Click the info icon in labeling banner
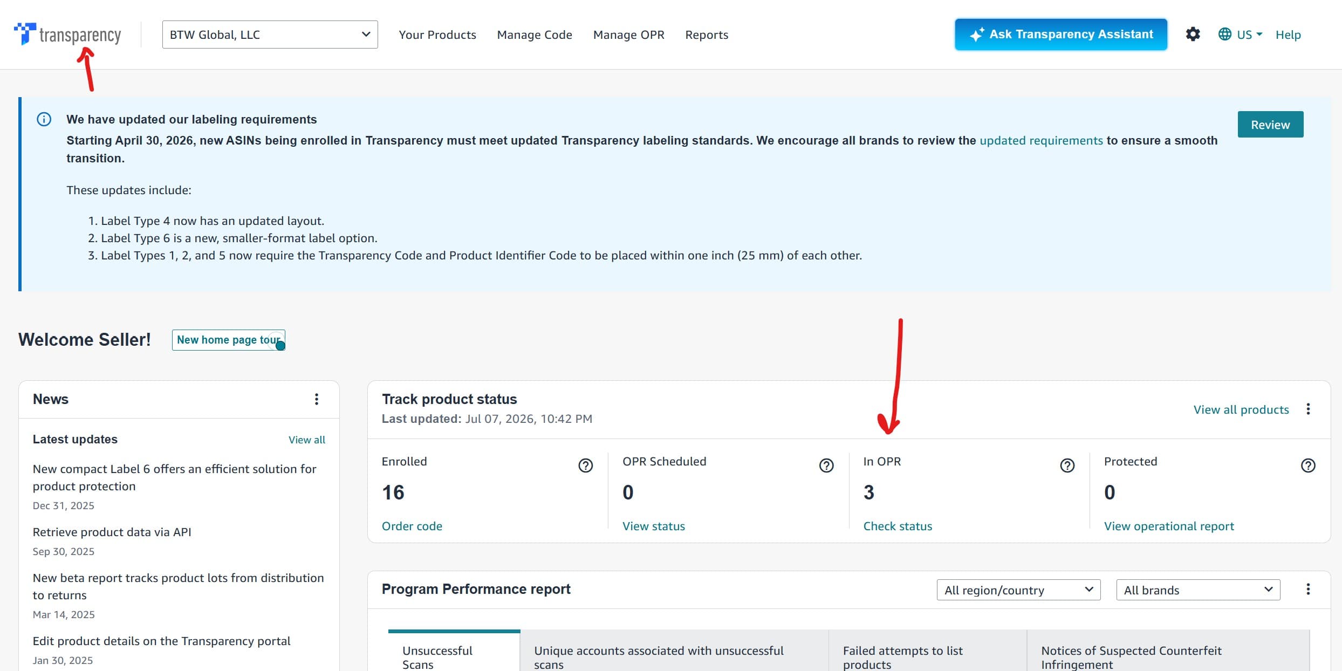The height and width of the screenshot is (671, 1342). coord(44,119)
